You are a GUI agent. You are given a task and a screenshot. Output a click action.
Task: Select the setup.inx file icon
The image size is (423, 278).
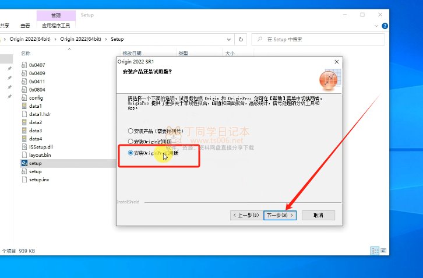tap(24, 180)
